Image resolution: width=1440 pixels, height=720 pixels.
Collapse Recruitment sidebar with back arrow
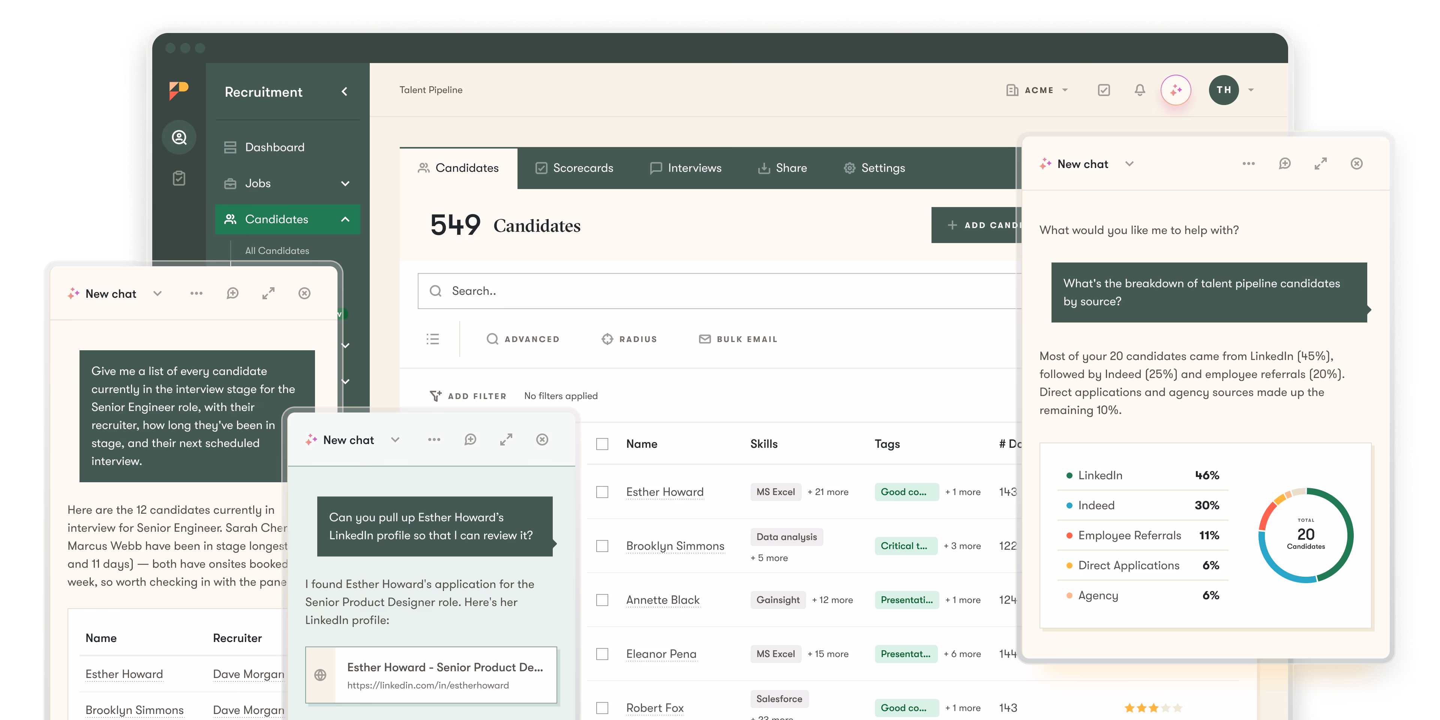344,91
